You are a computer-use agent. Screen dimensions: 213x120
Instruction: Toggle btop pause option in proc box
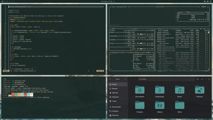[x=175, y=29]
